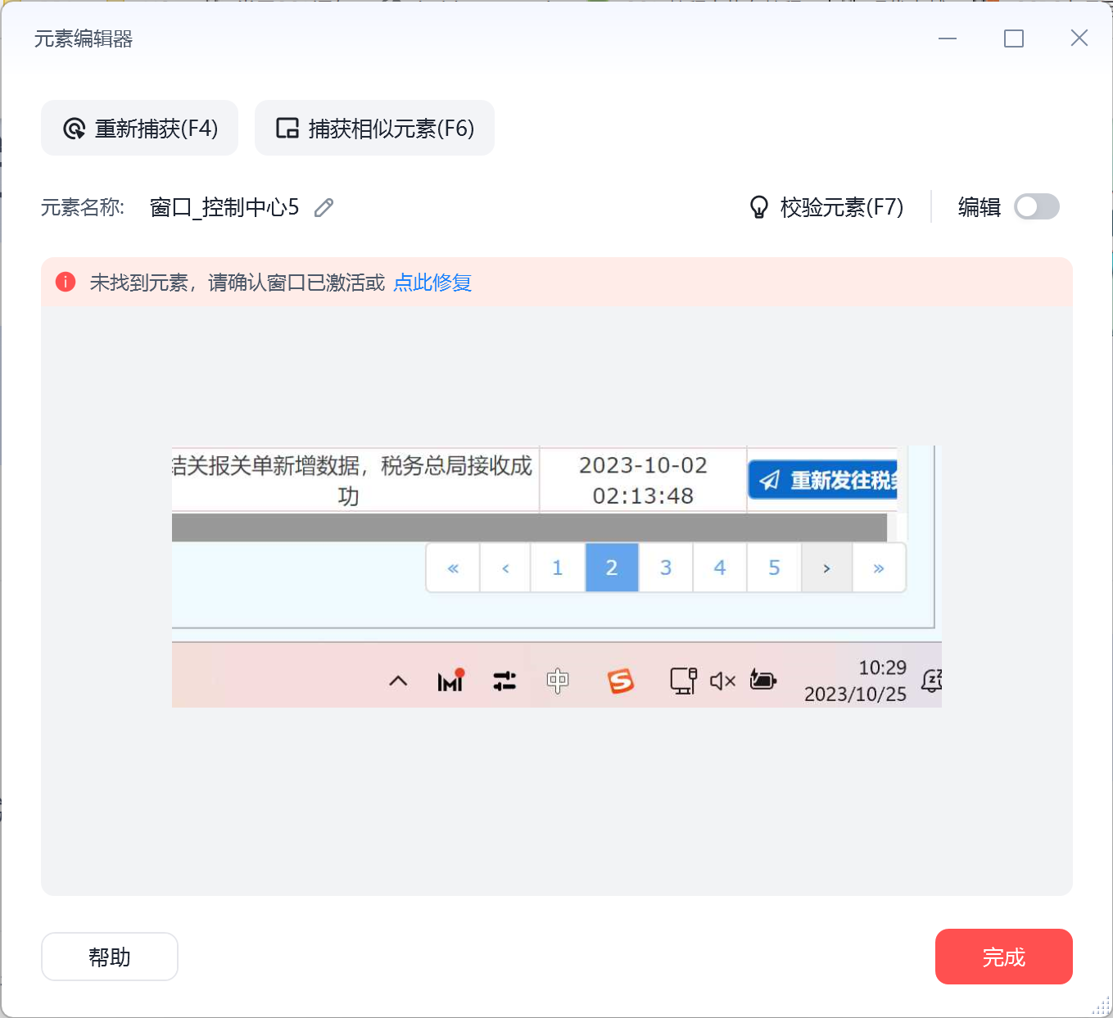Click the red error info icon

[x=66, y=283]
